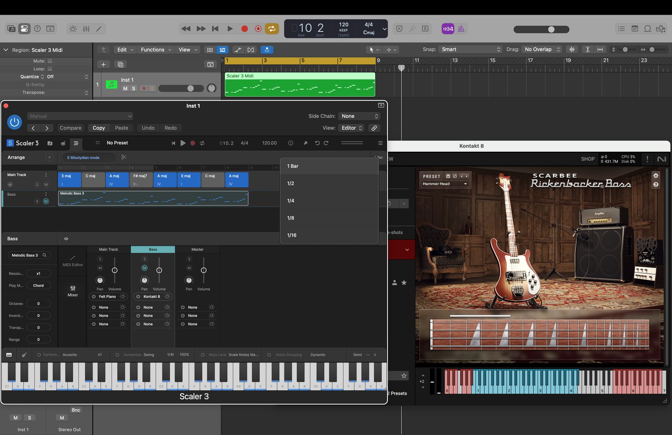The height and width of the screenshot is (435, 672).
Task: Click the scissors icon in Arrange
Action: [124, 157]
